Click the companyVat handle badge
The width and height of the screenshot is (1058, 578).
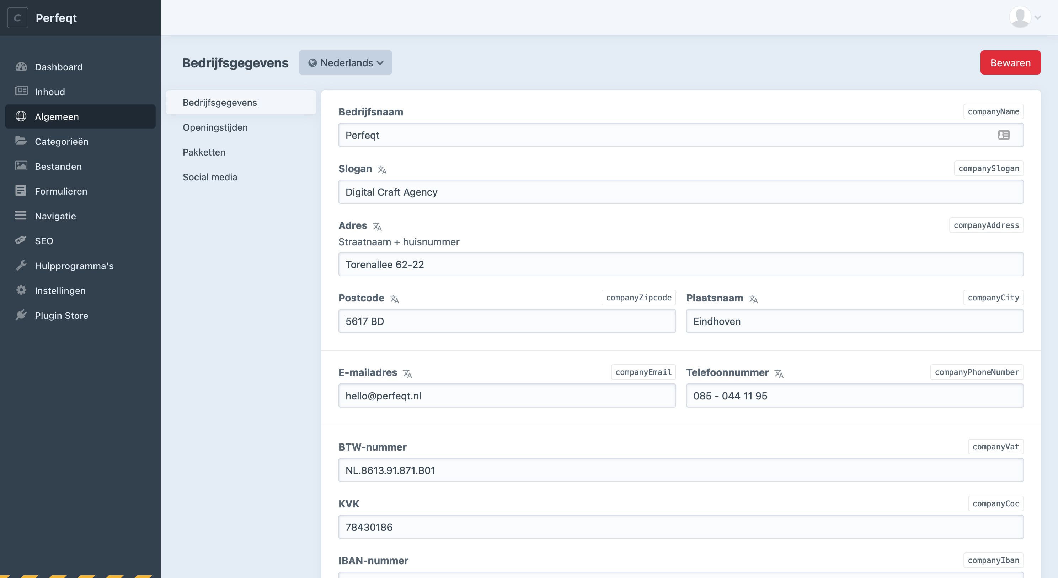(x=995, y=447)
